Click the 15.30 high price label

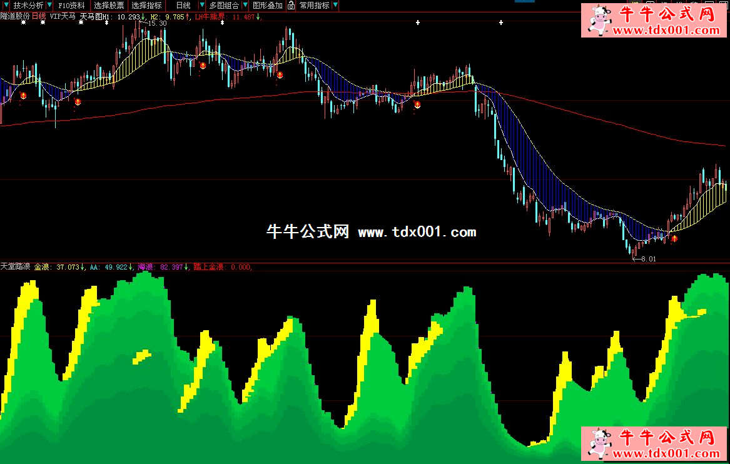coord(156,23)
